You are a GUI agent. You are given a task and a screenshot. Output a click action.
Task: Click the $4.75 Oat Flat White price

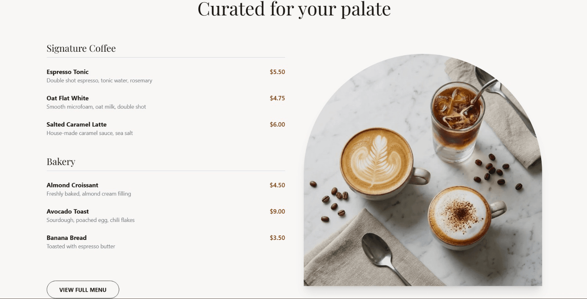click(277, 98)
